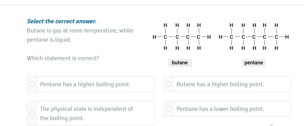Click the answer text "Butane has a higher boiling point."

click(220, 84)
